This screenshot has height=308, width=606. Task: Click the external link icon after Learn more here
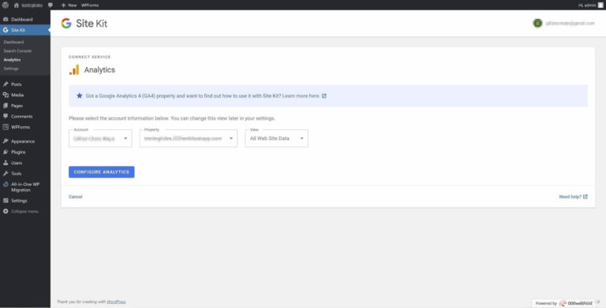coord(324,96)
